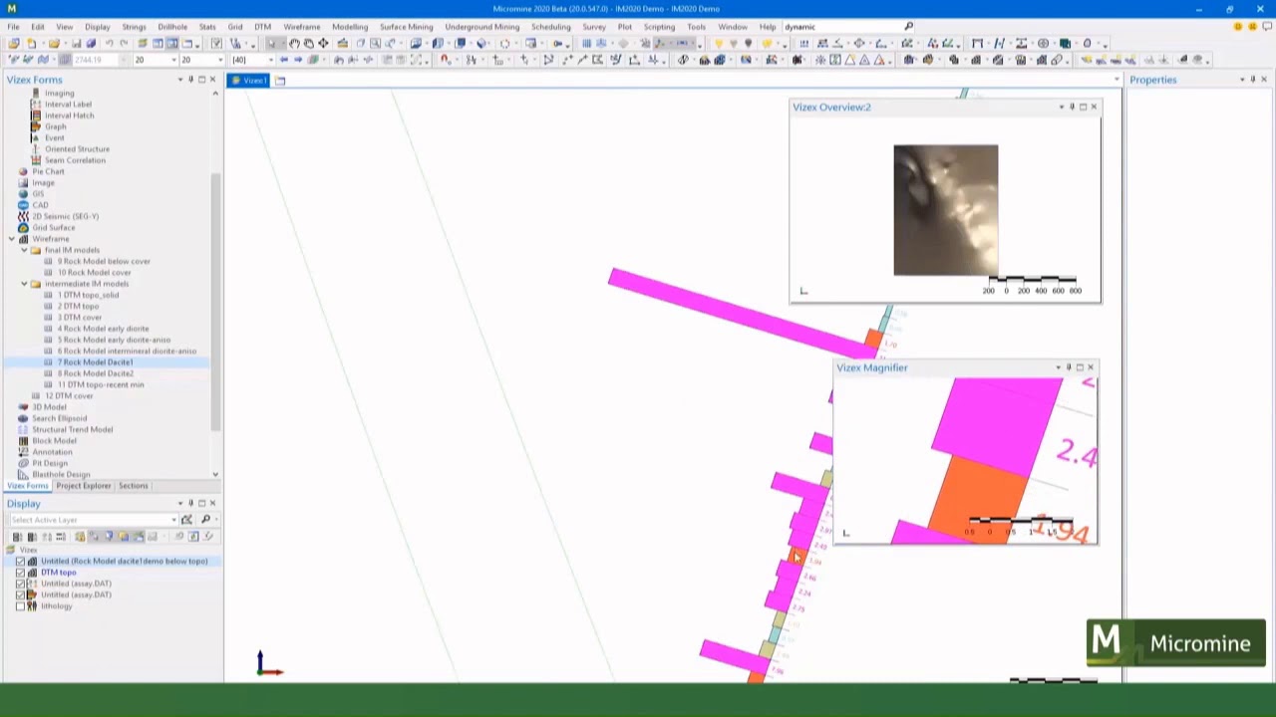The width and height of the screenshot is (1276, 717).
Task: Open the Modelling menu
Action: [350, 27]
